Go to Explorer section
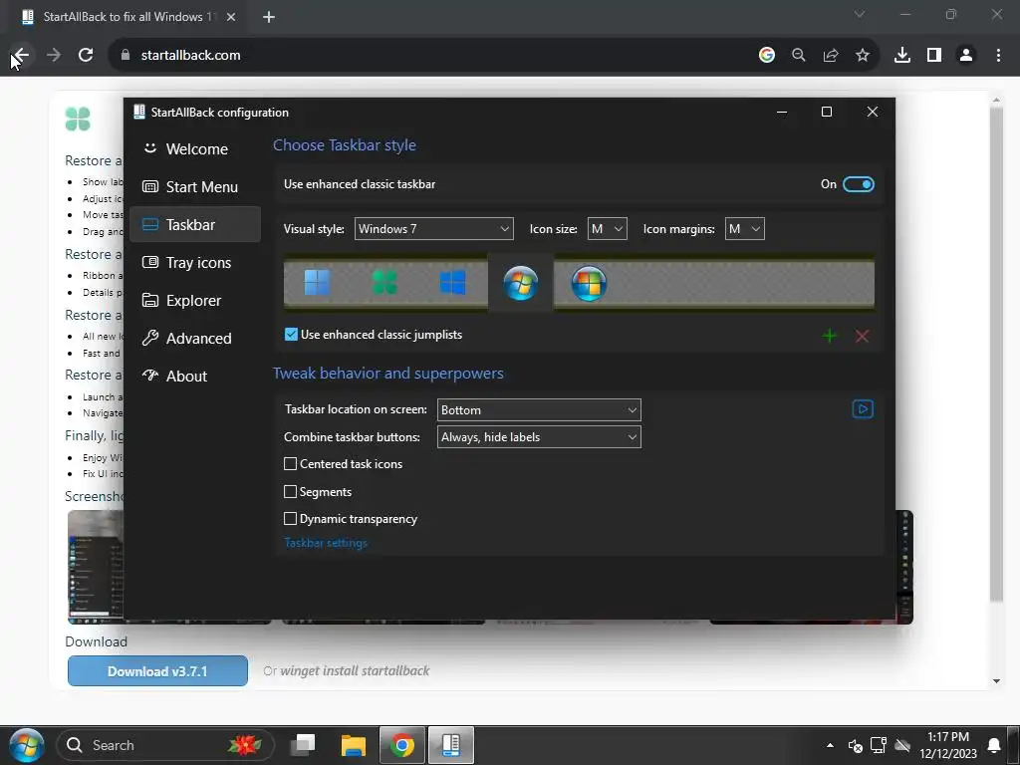 195,301
